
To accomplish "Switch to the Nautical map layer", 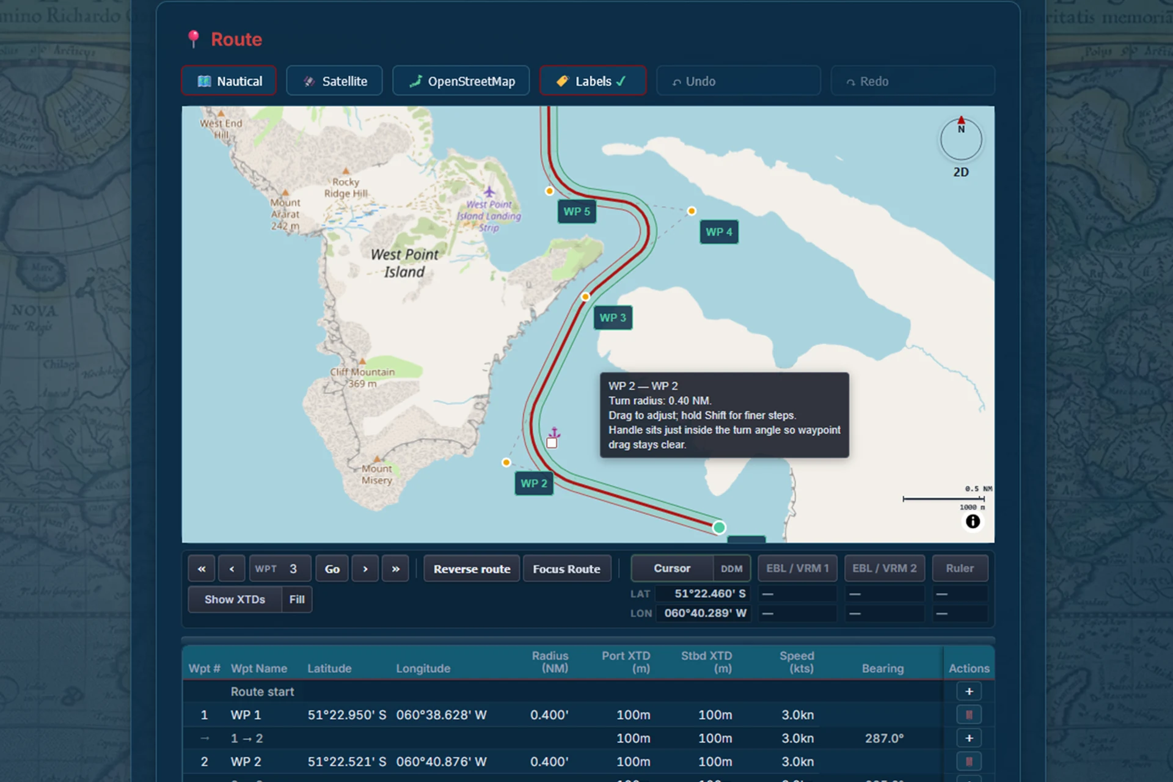I will (x=229, y=81).
